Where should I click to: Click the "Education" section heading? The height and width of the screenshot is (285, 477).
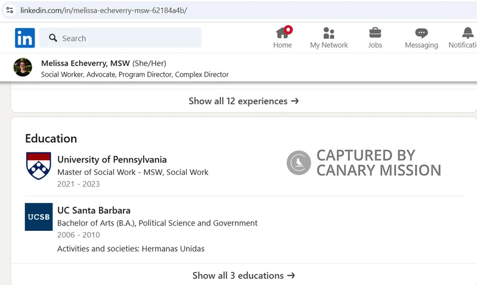(51, 139)
